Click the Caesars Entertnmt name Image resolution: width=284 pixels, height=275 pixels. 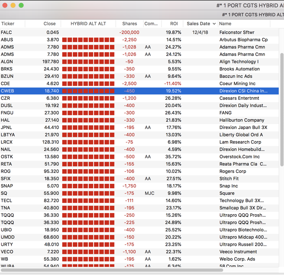(239, 98)
